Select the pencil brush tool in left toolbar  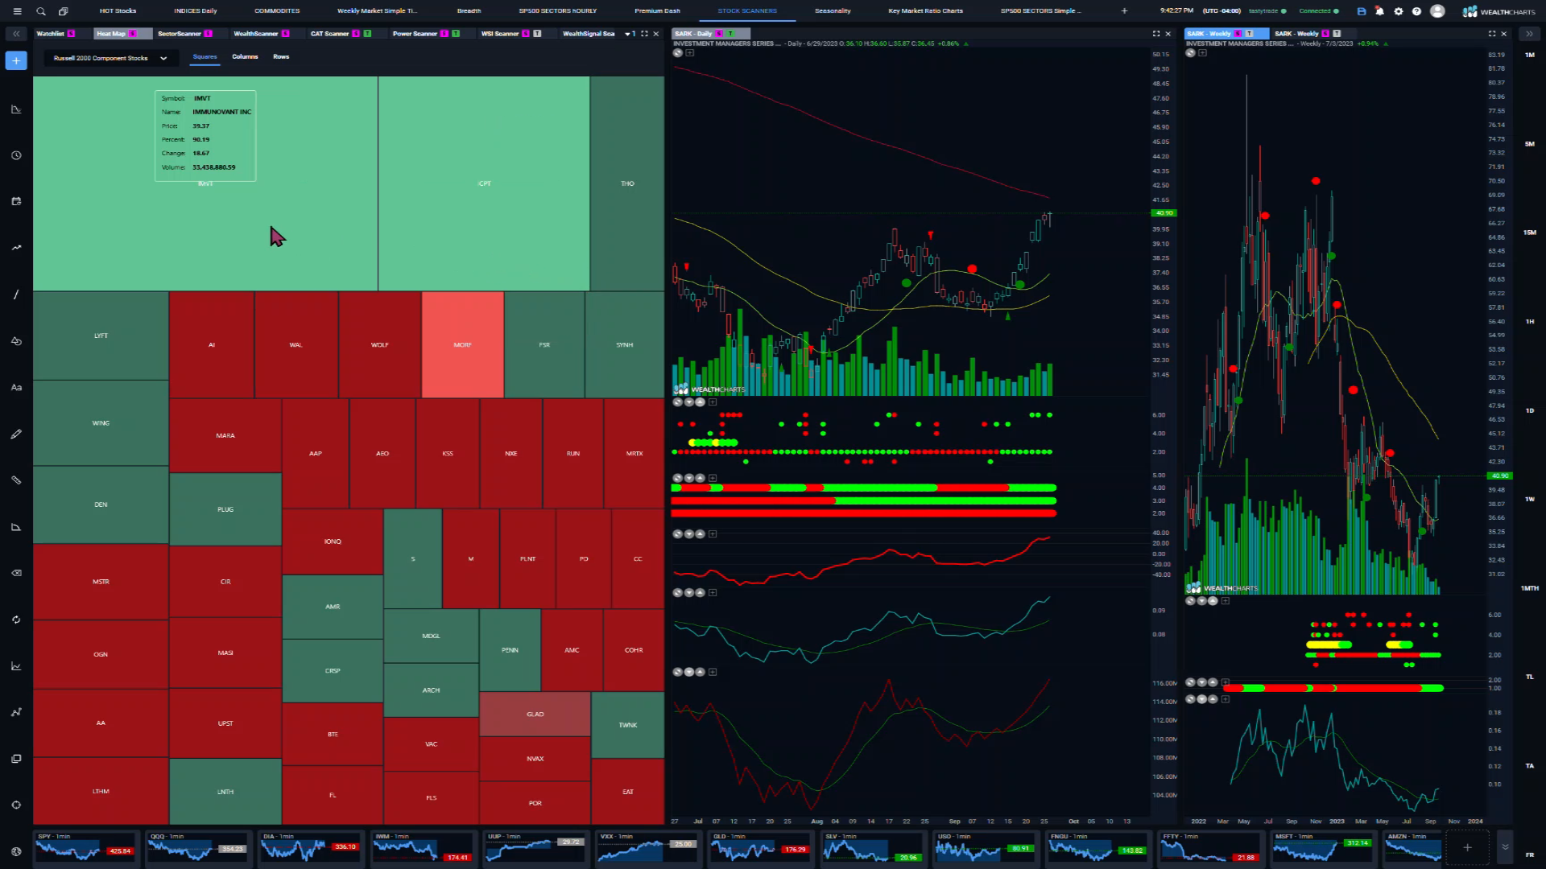point(16,434)
